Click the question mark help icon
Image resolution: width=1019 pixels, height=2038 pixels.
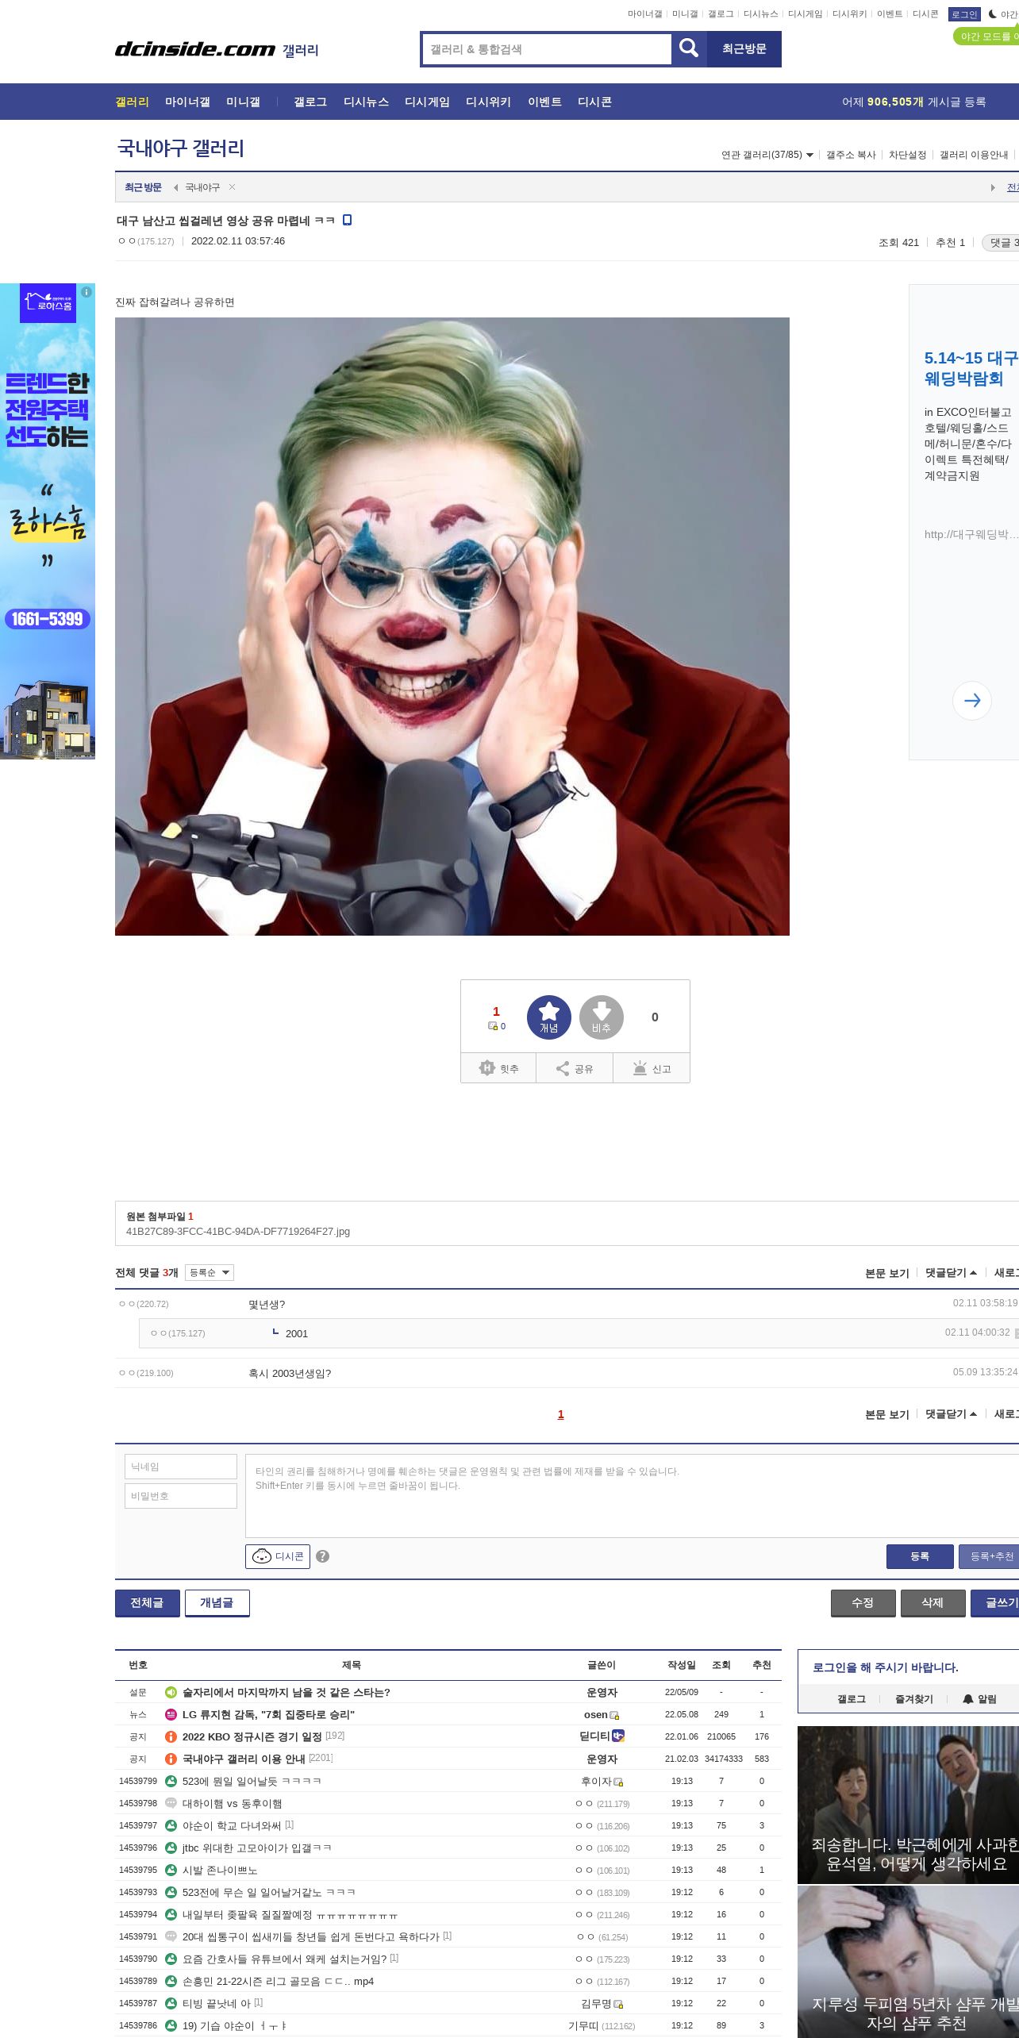click(322, 1556)
